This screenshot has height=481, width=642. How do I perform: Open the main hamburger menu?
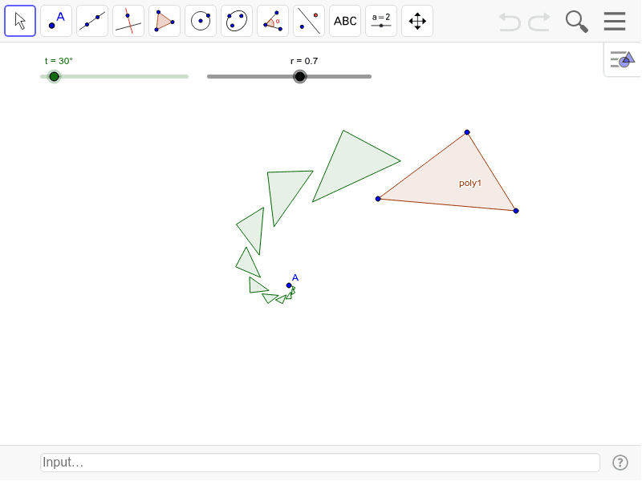(x=615, y=22)
